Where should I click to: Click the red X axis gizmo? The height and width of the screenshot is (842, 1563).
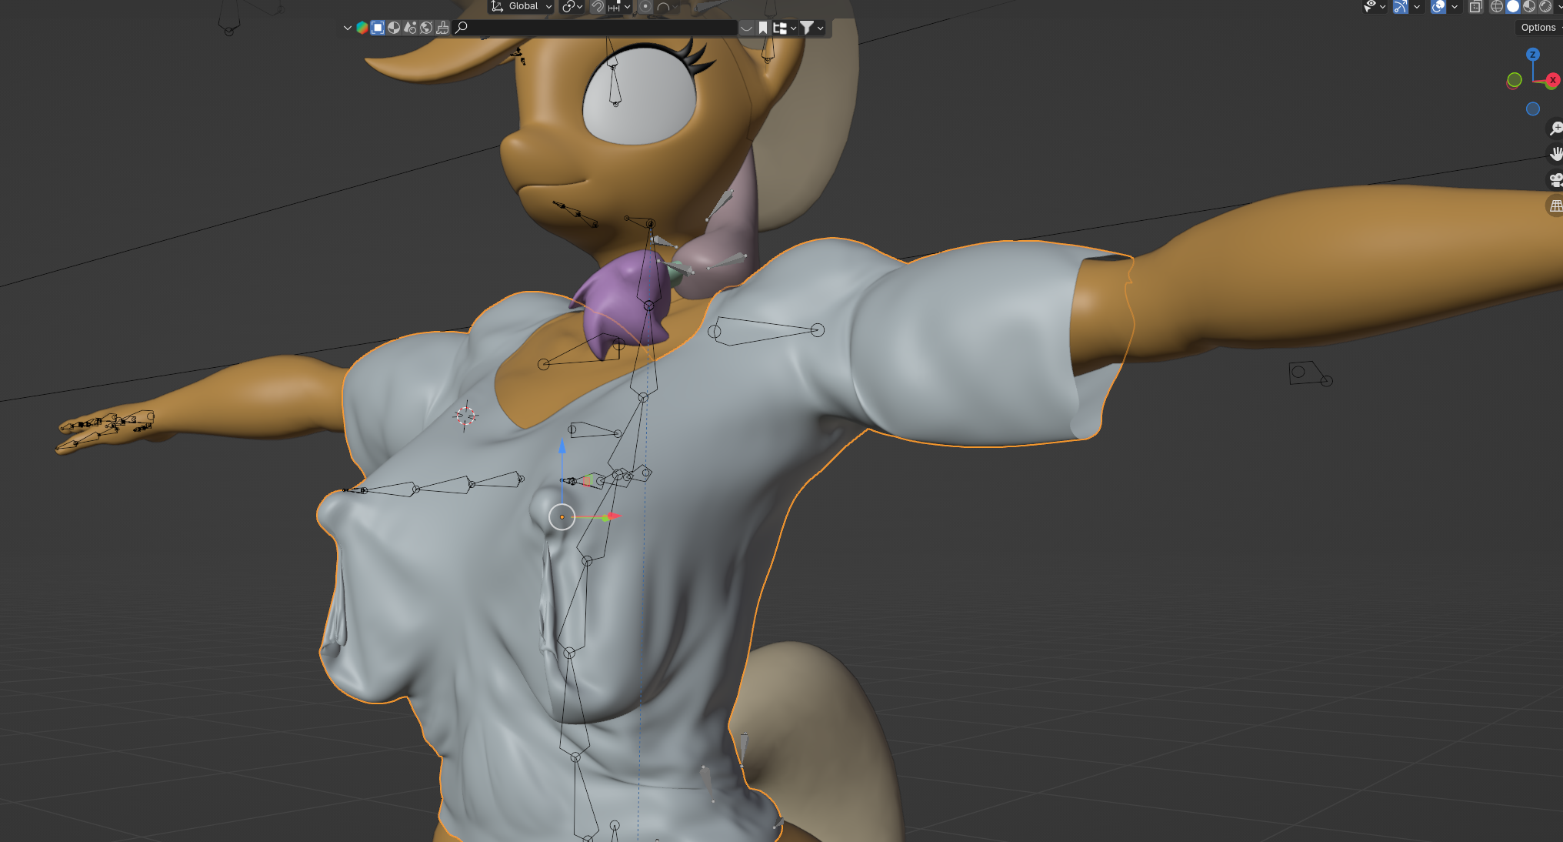(1553, 80)
